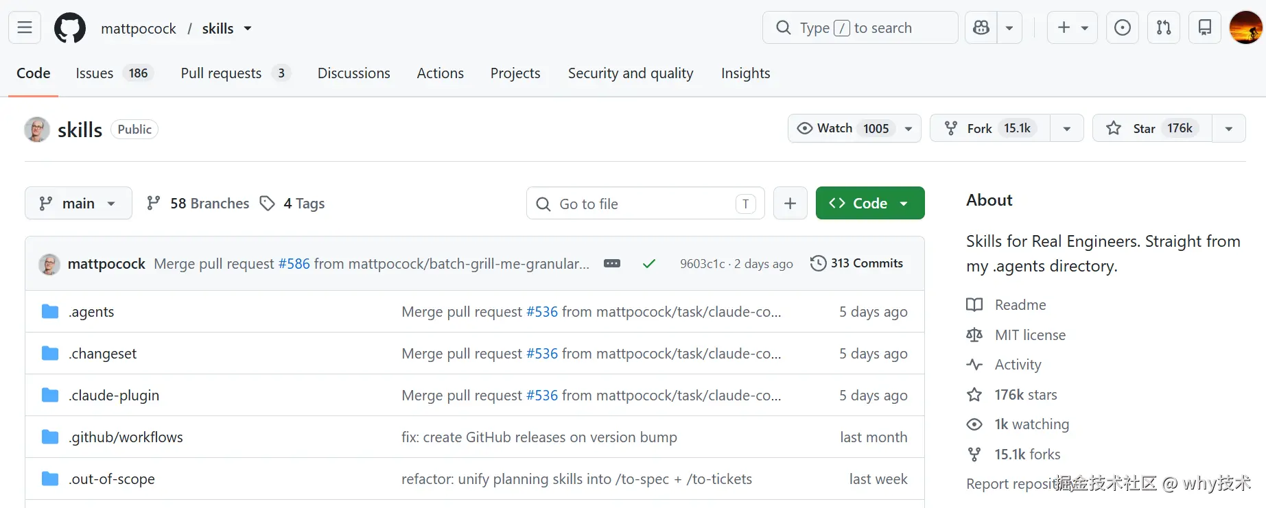Show commit details via the ellipsis icon

coord(612,263)
